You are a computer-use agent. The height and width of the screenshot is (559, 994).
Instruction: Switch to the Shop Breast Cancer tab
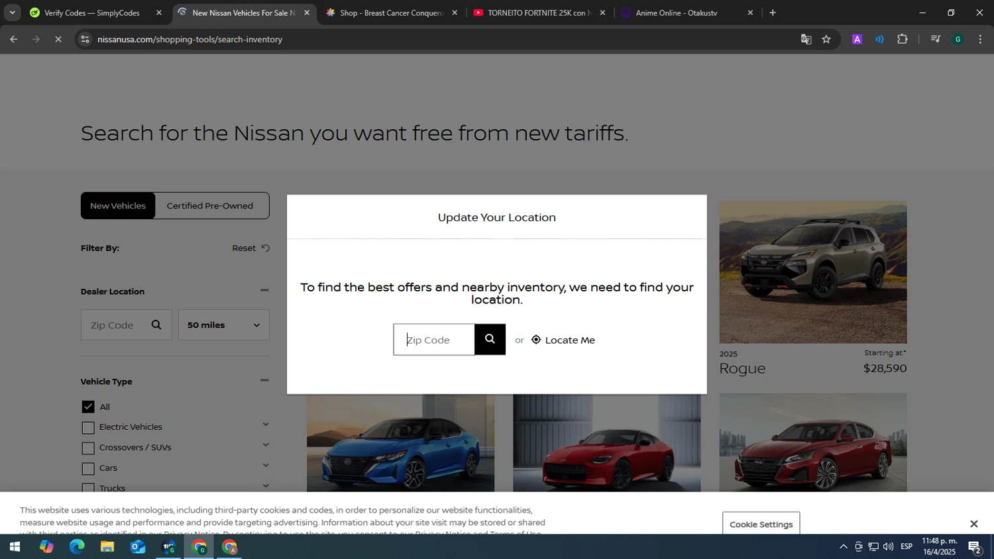391,13
